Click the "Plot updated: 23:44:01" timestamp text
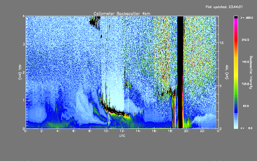 pyautogui.click(x=224, y=7)
